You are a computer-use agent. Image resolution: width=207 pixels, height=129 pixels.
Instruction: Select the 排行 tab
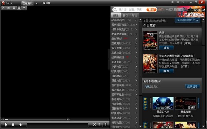[x=125, y=15]
